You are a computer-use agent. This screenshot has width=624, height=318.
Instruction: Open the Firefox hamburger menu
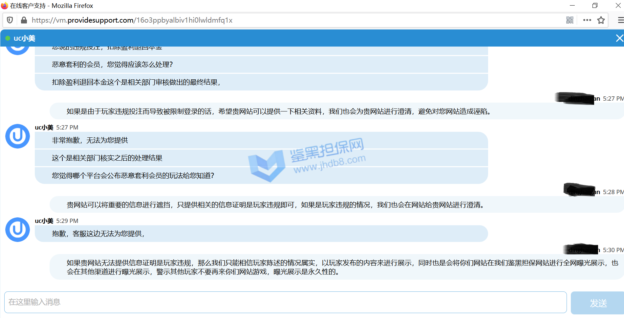(x=620, y=20)
